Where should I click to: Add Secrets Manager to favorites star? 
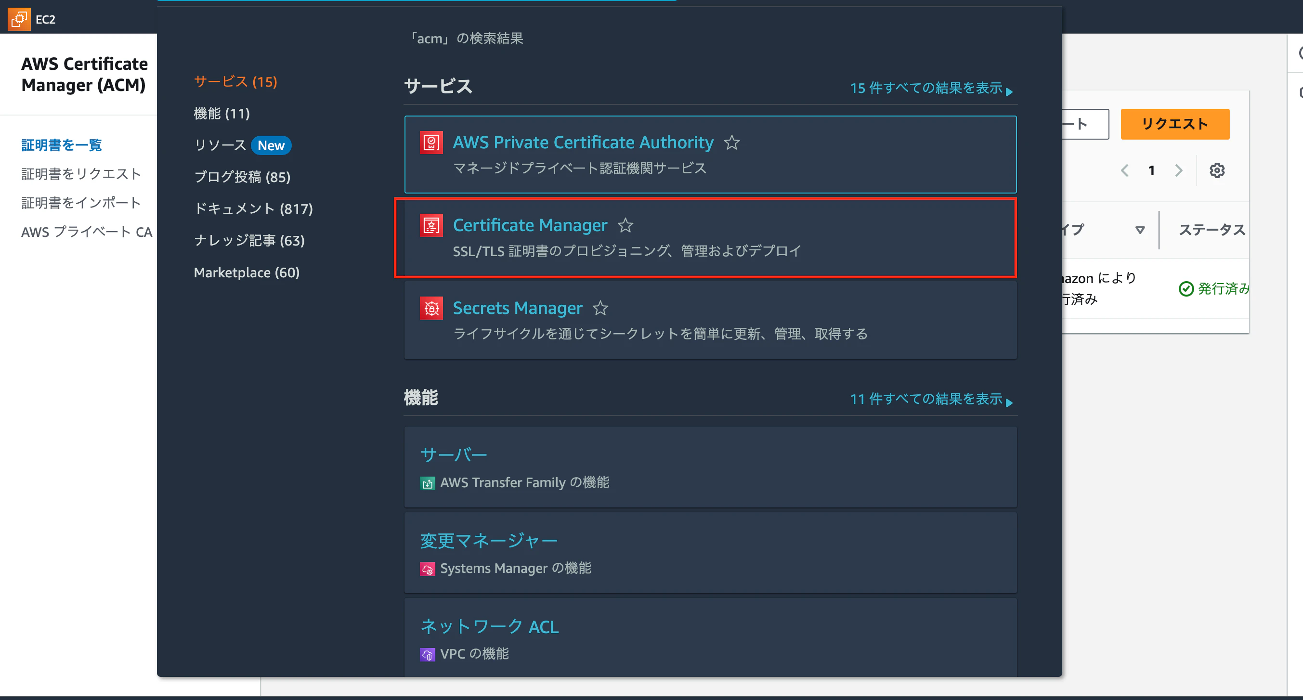pos(600,308)
